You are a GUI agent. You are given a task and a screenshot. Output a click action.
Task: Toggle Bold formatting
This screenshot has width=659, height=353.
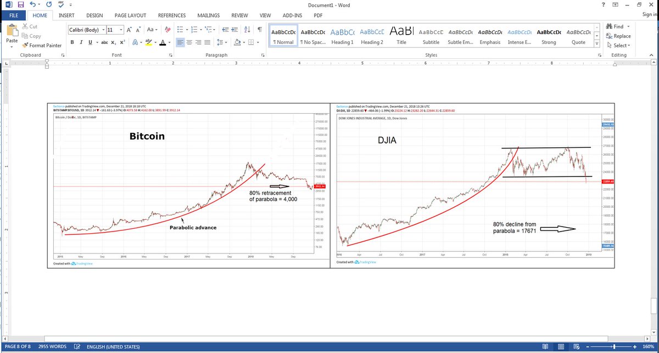pyautogui.click(x=72, y=42)
